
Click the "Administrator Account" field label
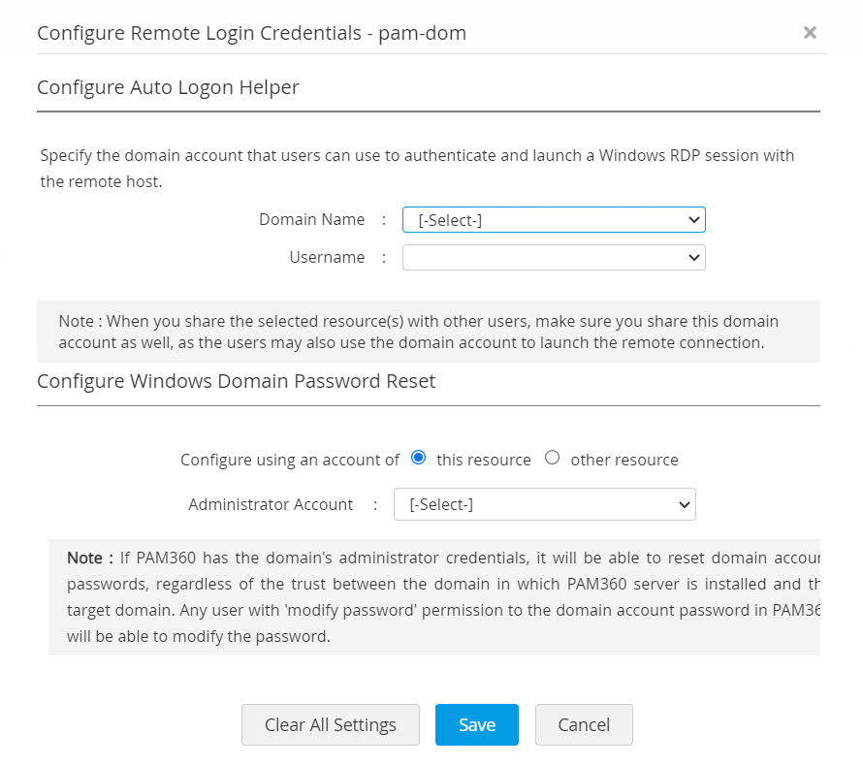[271, 504]
